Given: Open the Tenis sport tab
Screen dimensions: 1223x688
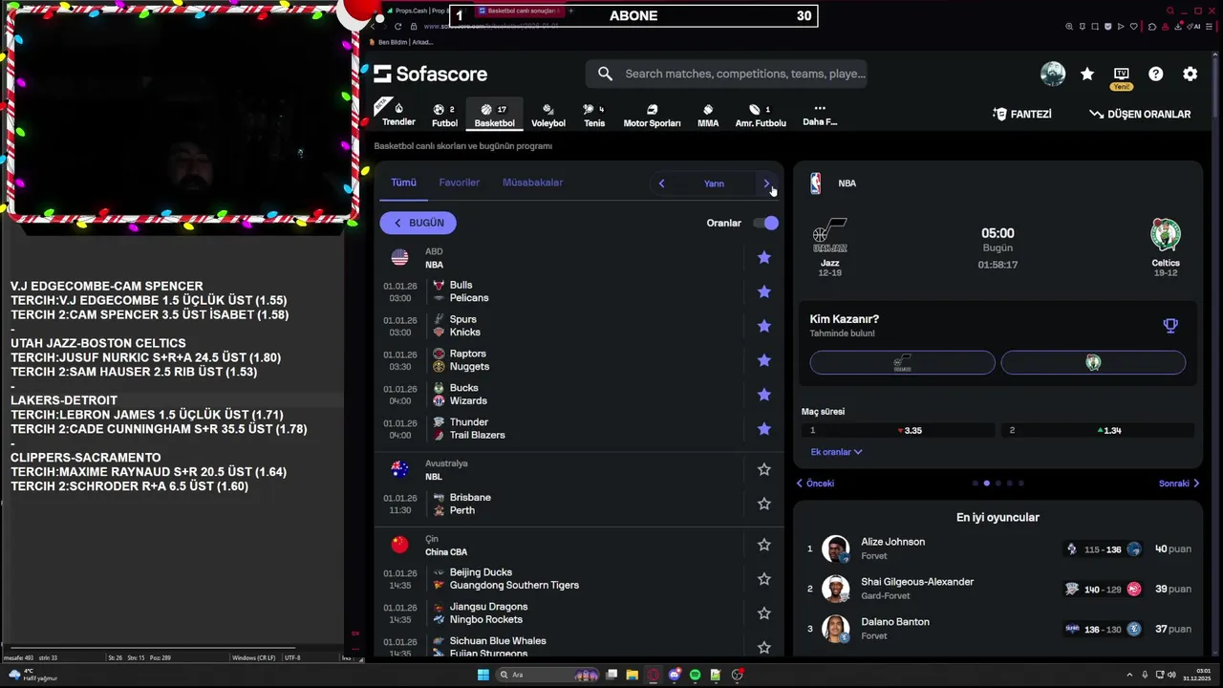Looking at the screenshot, I should point(594,115).
